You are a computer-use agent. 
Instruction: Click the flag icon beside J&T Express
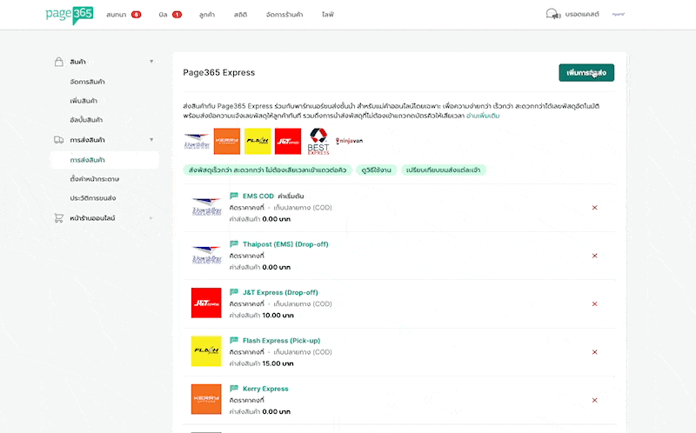tap(234, 292)
